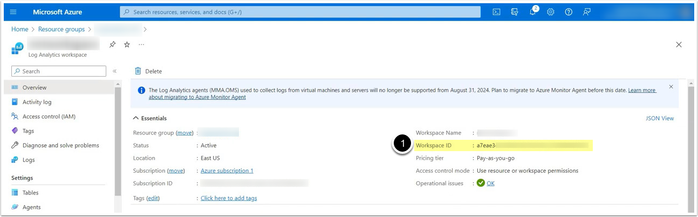Collapse the Essentials section

tap(135, 118)
